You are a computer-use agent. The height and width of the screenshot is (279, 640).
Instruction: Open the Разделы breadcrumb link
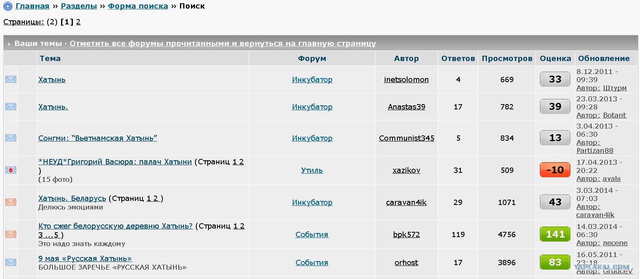pos(79,6)
